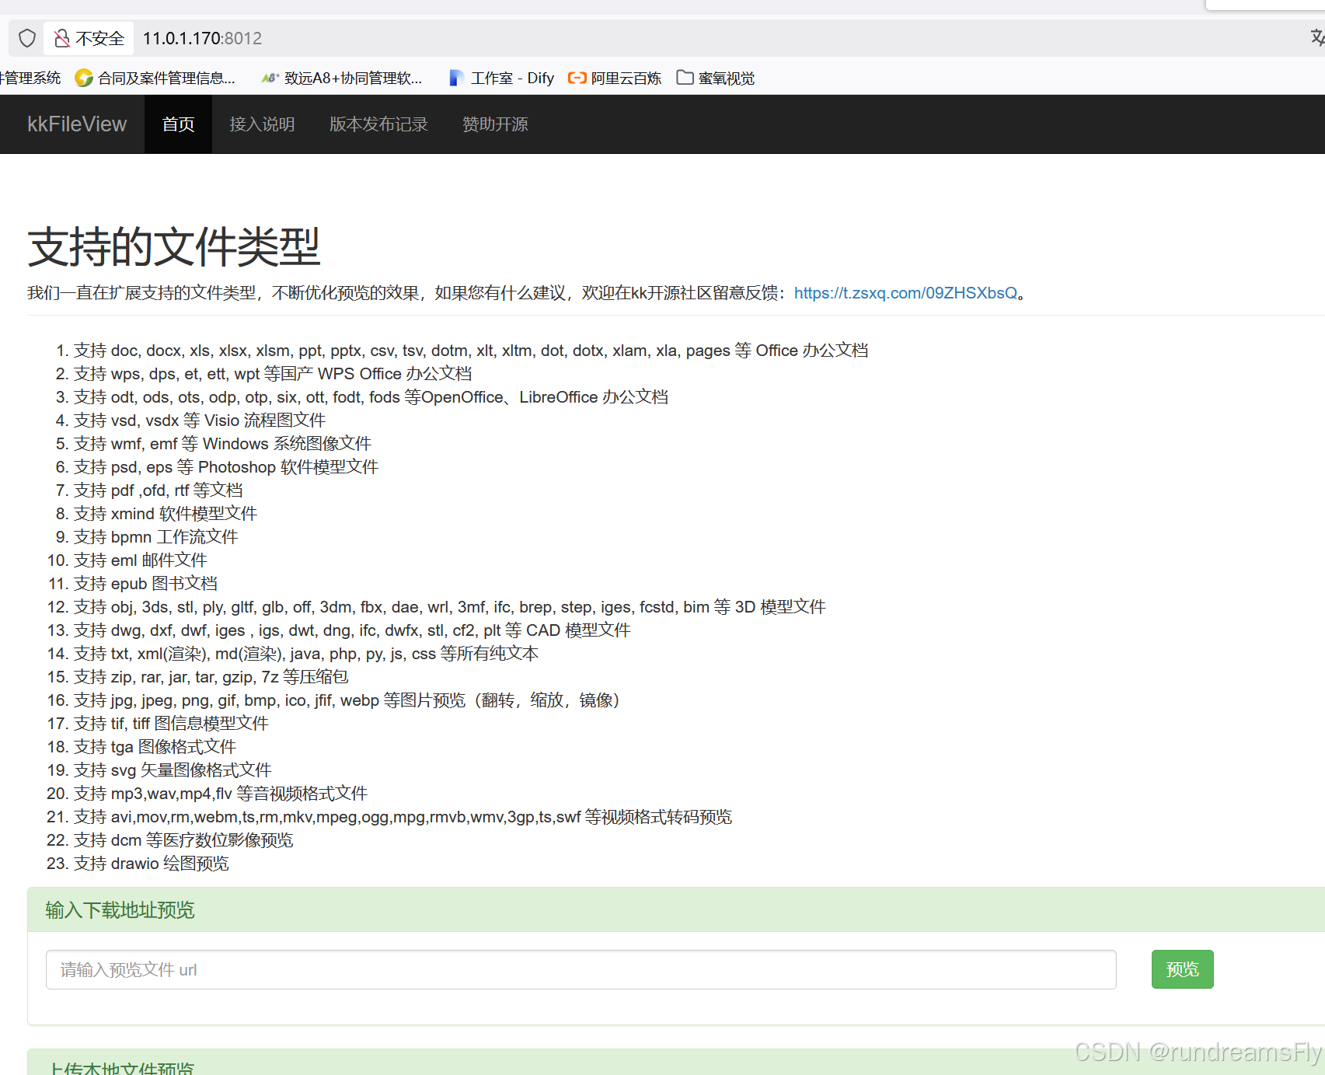The height and width of the screenshot is (1075, 1325).
Task: Click list item 支持 txt, xml(渲染) 等所有纯文本
Action: [x=306, y=654]
